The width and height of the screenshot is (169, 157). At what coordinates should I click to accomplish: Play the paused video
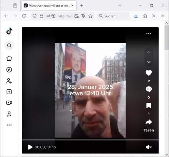coord(30,147)
